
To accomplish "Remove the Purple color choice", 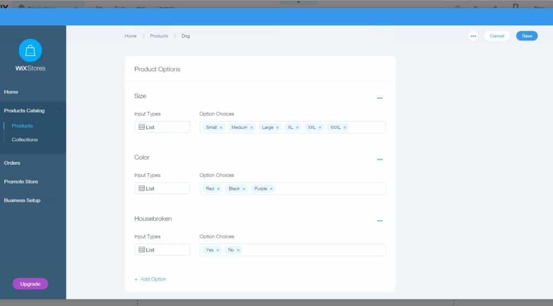I will [x=271, y=189].
